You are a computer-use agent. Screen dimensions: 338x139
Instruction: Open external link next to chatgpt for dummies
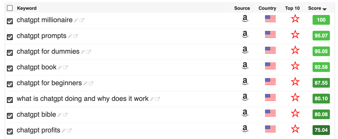coord(89,52)
